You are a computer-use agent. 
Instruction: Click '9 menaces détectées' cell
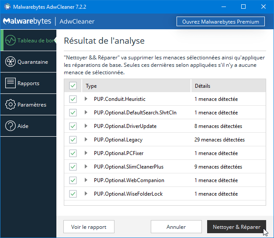[x=218, y=166]
